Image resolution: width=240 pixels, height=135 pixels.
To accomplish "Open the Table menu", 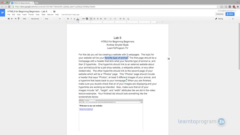I will point(43,15).
